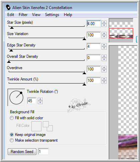This screenshot has height=162, width=140.
Task: Click the Edge Star Density slider handle
Action: pyautogui.click(x=11, y=50)
